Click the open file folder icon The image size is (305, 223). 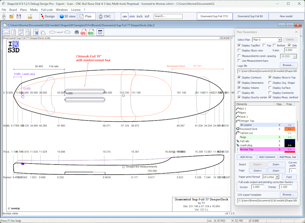click(x=12, y=16)
